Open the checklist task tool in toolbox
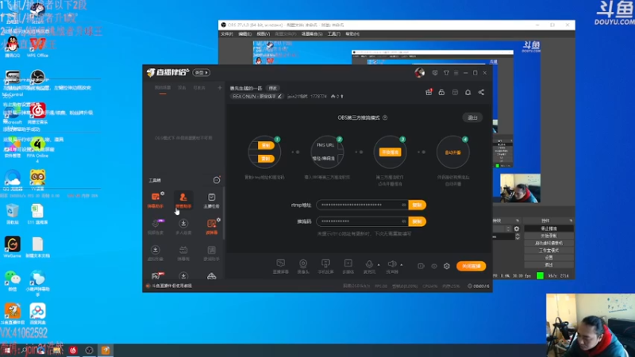635x357 pixels. pos(211,200)
